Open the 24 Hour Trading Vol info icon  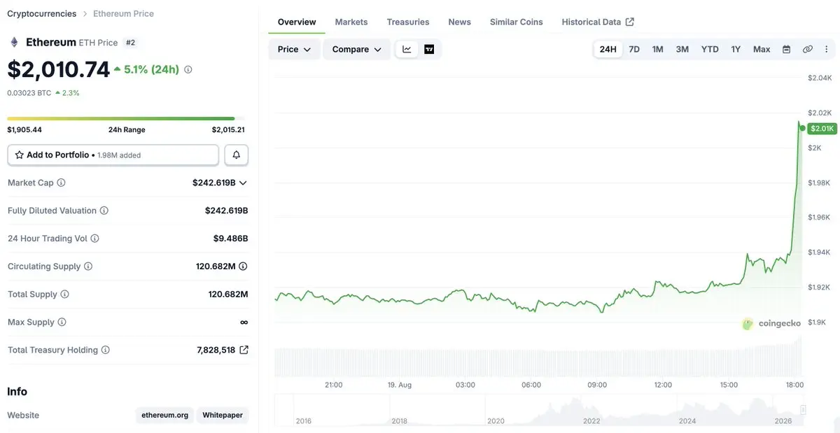pyautogui.click(x=95, y=239)
